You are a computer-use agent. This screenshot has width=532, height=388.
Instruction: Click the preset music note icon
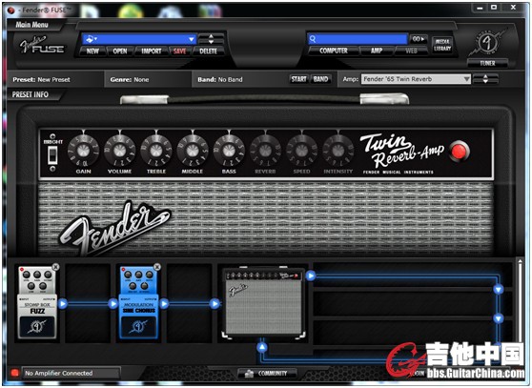click(91, 39)
